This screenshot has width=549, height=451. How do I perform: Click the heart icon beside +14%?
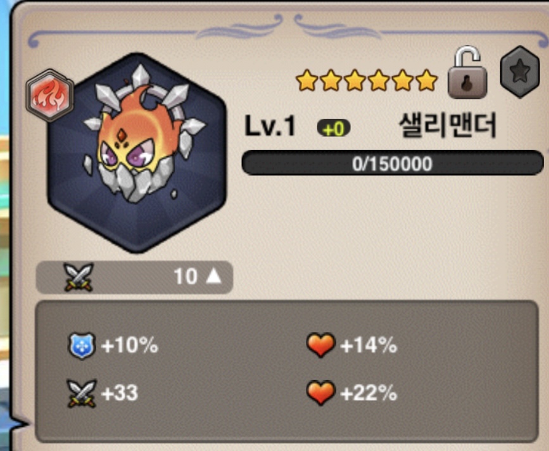[320, 345]
